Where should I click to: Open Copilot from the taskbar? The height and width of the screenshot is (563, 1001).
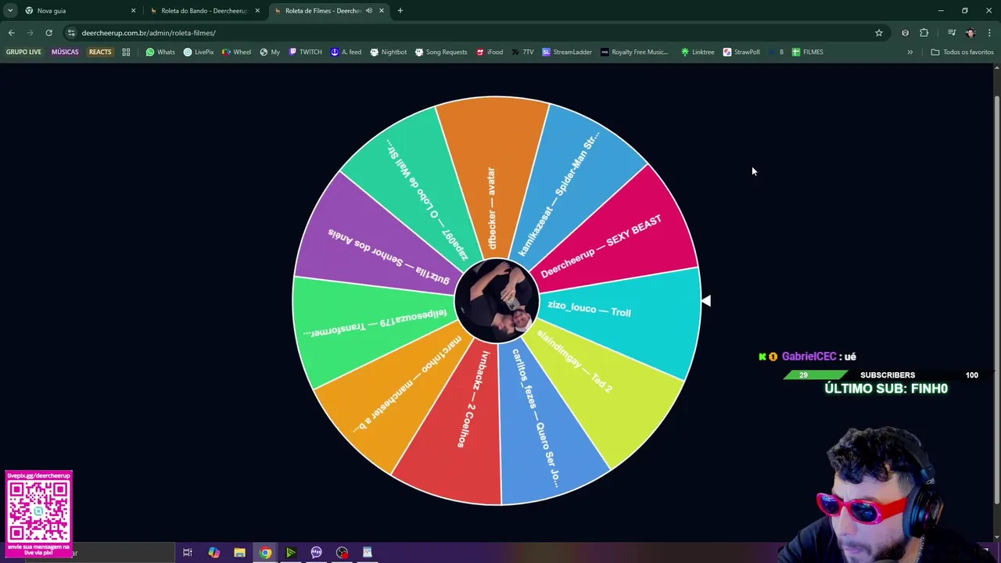(x=213, y=553)
